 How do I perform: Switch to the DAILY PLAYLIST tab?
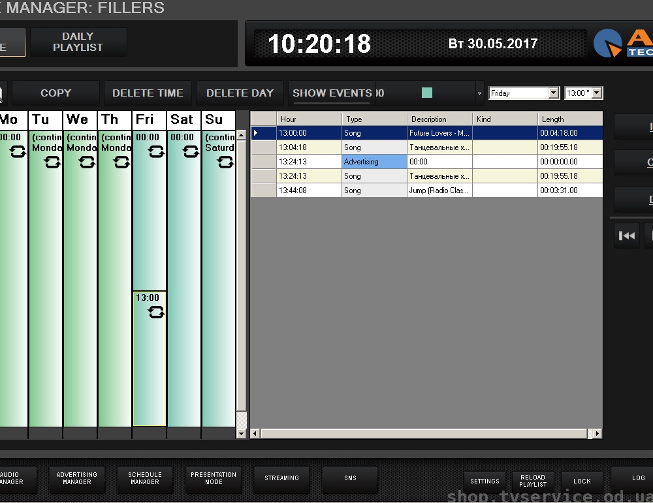coord(78,41)
